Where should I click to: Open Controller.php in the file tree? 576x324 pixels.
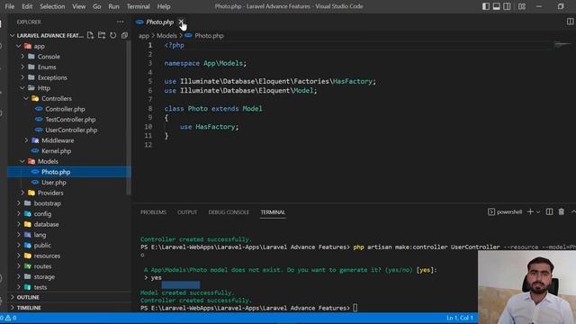[69, 109]
